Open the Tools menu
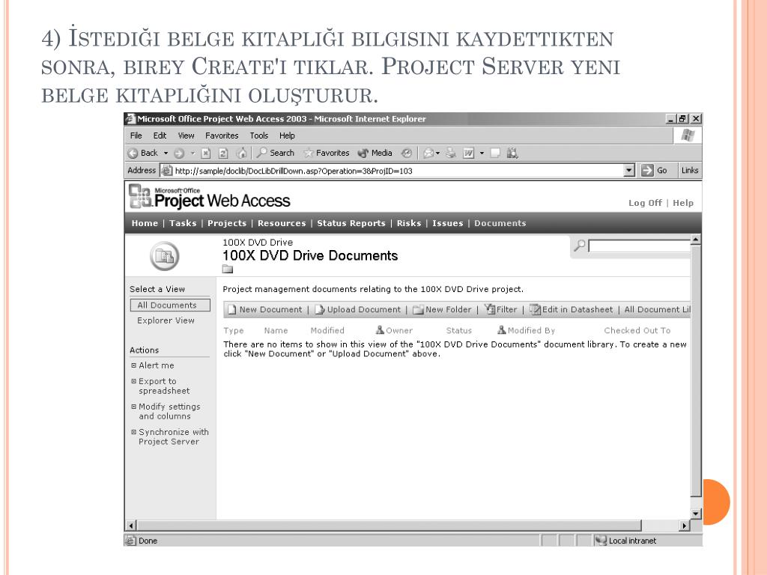767x575 pixels. tap(258, 136)
